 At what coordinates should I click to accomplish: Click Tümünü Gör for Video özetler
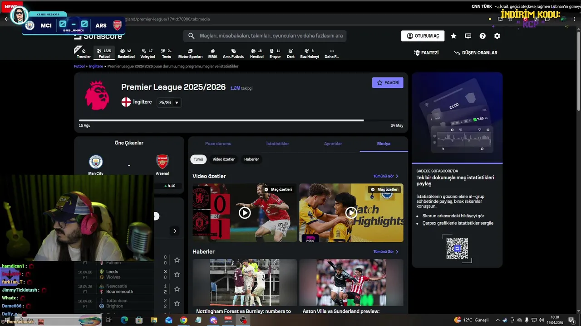(x=386, y=176)
